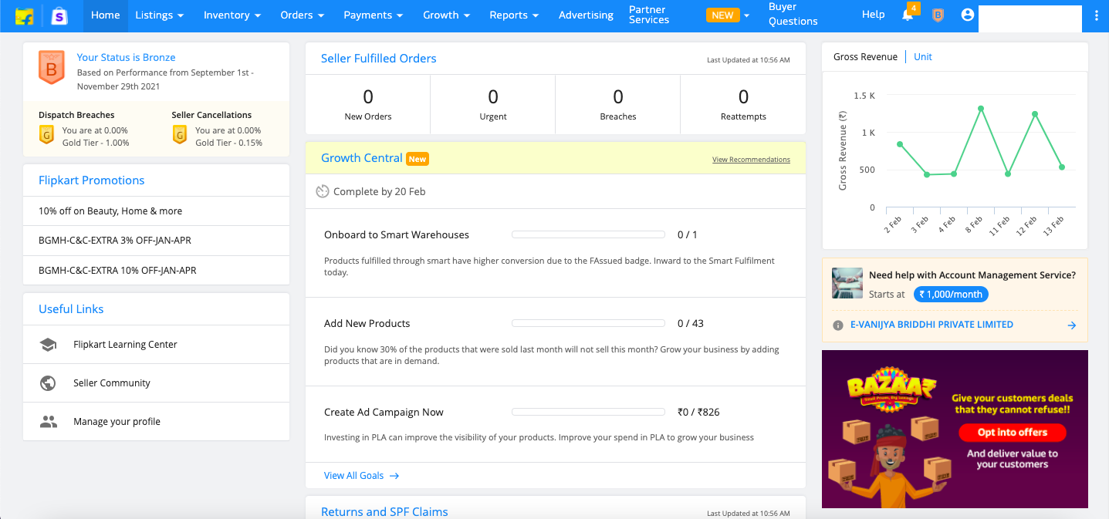The image size is (1109, 519).
Task: Click the Your Status is Bronze heading
Action: coord(127,57)
